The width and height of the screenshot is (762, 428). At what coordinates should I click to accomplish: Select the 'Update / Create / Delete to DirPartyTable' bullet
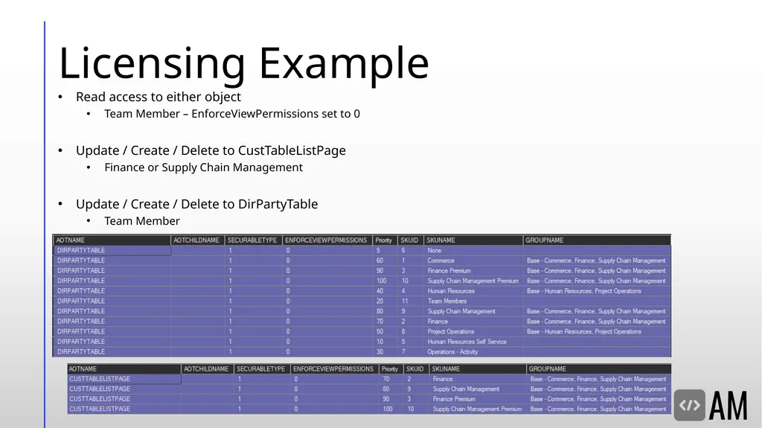click(196, 204)
